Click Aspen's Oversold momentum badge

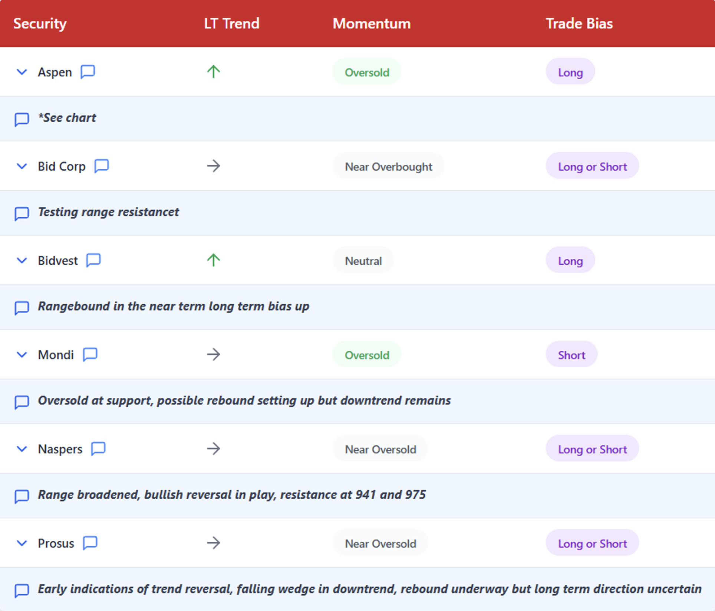click(367, 72)
